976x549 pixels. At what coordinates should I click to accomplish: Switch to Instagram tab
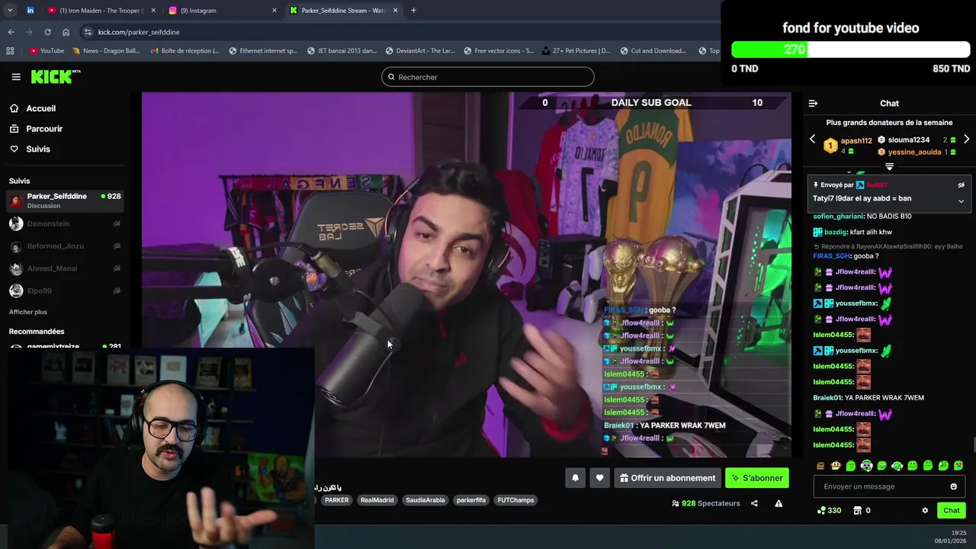(221, 11)
